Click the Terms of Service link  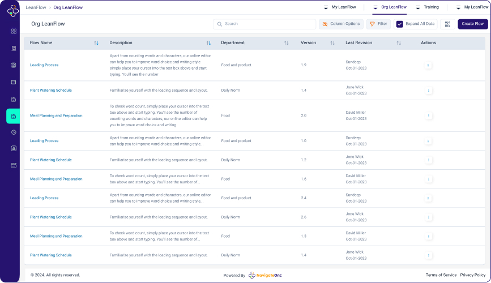pyautogui.click(x=441, y=275)
